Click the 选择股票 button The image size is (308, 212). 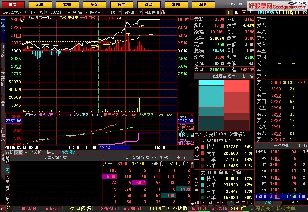tap(75, 12)
